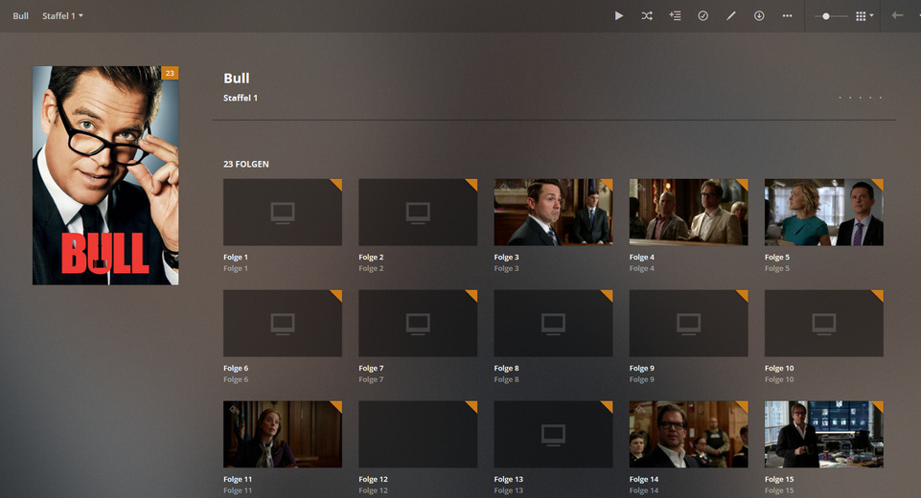Open the more options ellipsis menu
921x498 pixels.
[x=787, y=16]
